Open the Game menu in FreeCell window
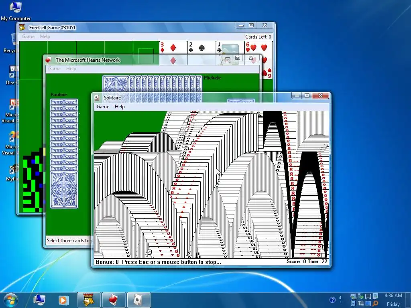This screenshot has width=411, height=308. [x=28, y=36]
